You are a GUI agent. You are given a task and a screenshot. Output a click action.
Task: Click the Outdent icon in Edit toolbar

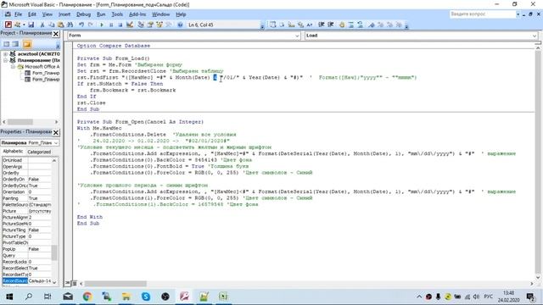click(x=331, y=25)
